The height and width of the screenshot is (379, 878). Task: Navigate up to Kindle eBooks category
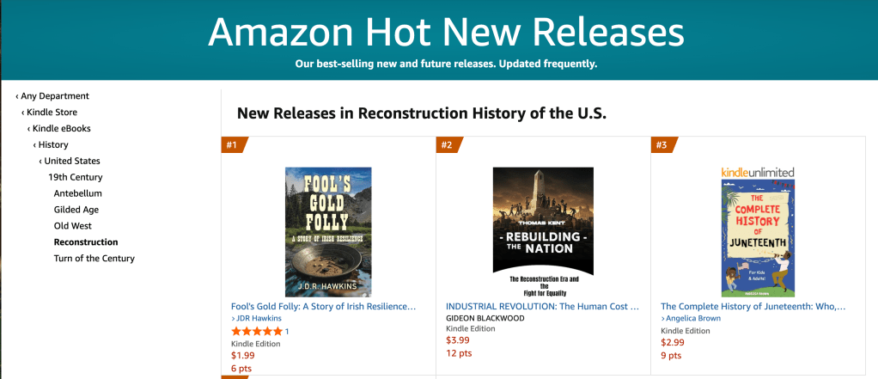click(x=61, y=129)
